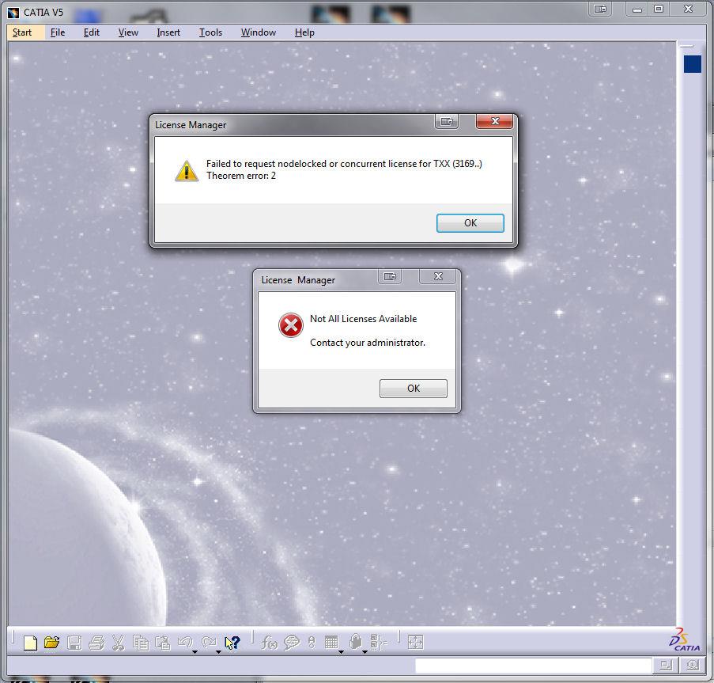Click the Copy icon in the bottom toolbar
Viewport: 714px width, 683px height.
140,643
